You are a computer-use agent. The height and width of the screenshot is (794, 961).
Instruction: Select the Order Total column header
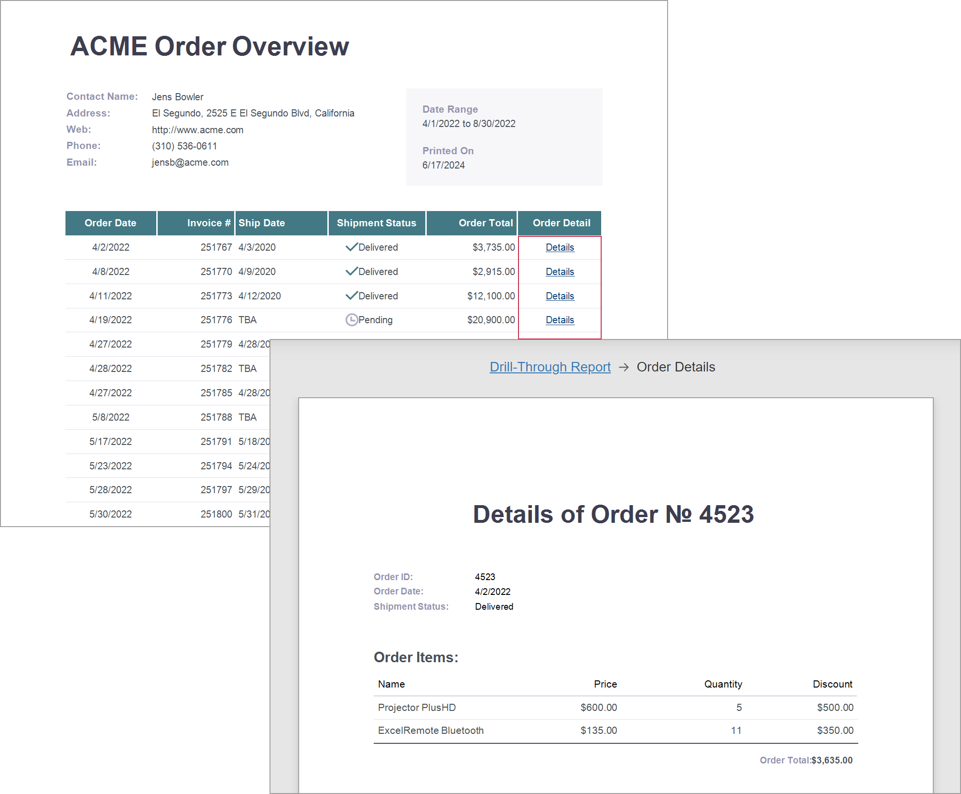click(x=472, y=223)
